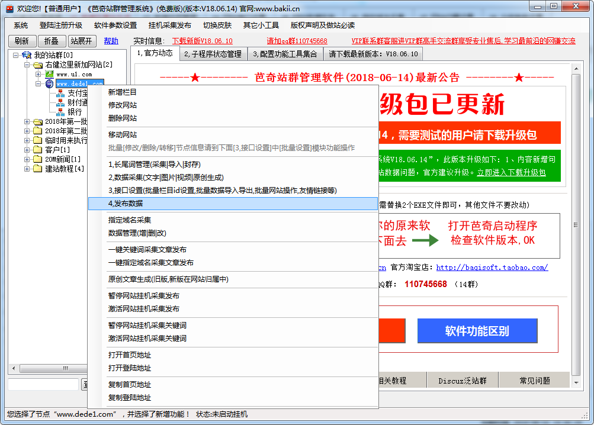This screenshot has width=594, height=425.
Task: Click the 软件功能区别 blue button
Action: [x=477, y=331]
